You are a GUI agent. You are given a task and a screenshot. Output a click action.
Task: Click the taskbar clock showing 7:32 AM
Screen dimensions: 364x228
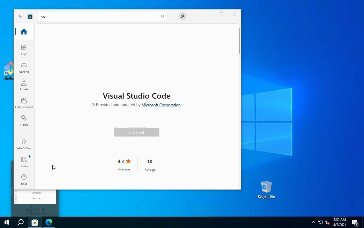click(x=340, y=222)
